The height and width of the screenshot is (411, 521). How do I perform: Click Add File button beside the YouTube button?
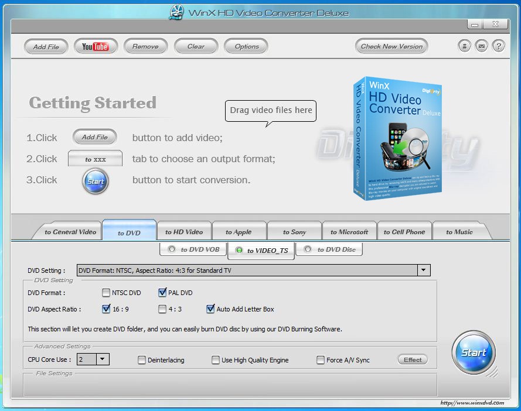click(x=46, y=46)
